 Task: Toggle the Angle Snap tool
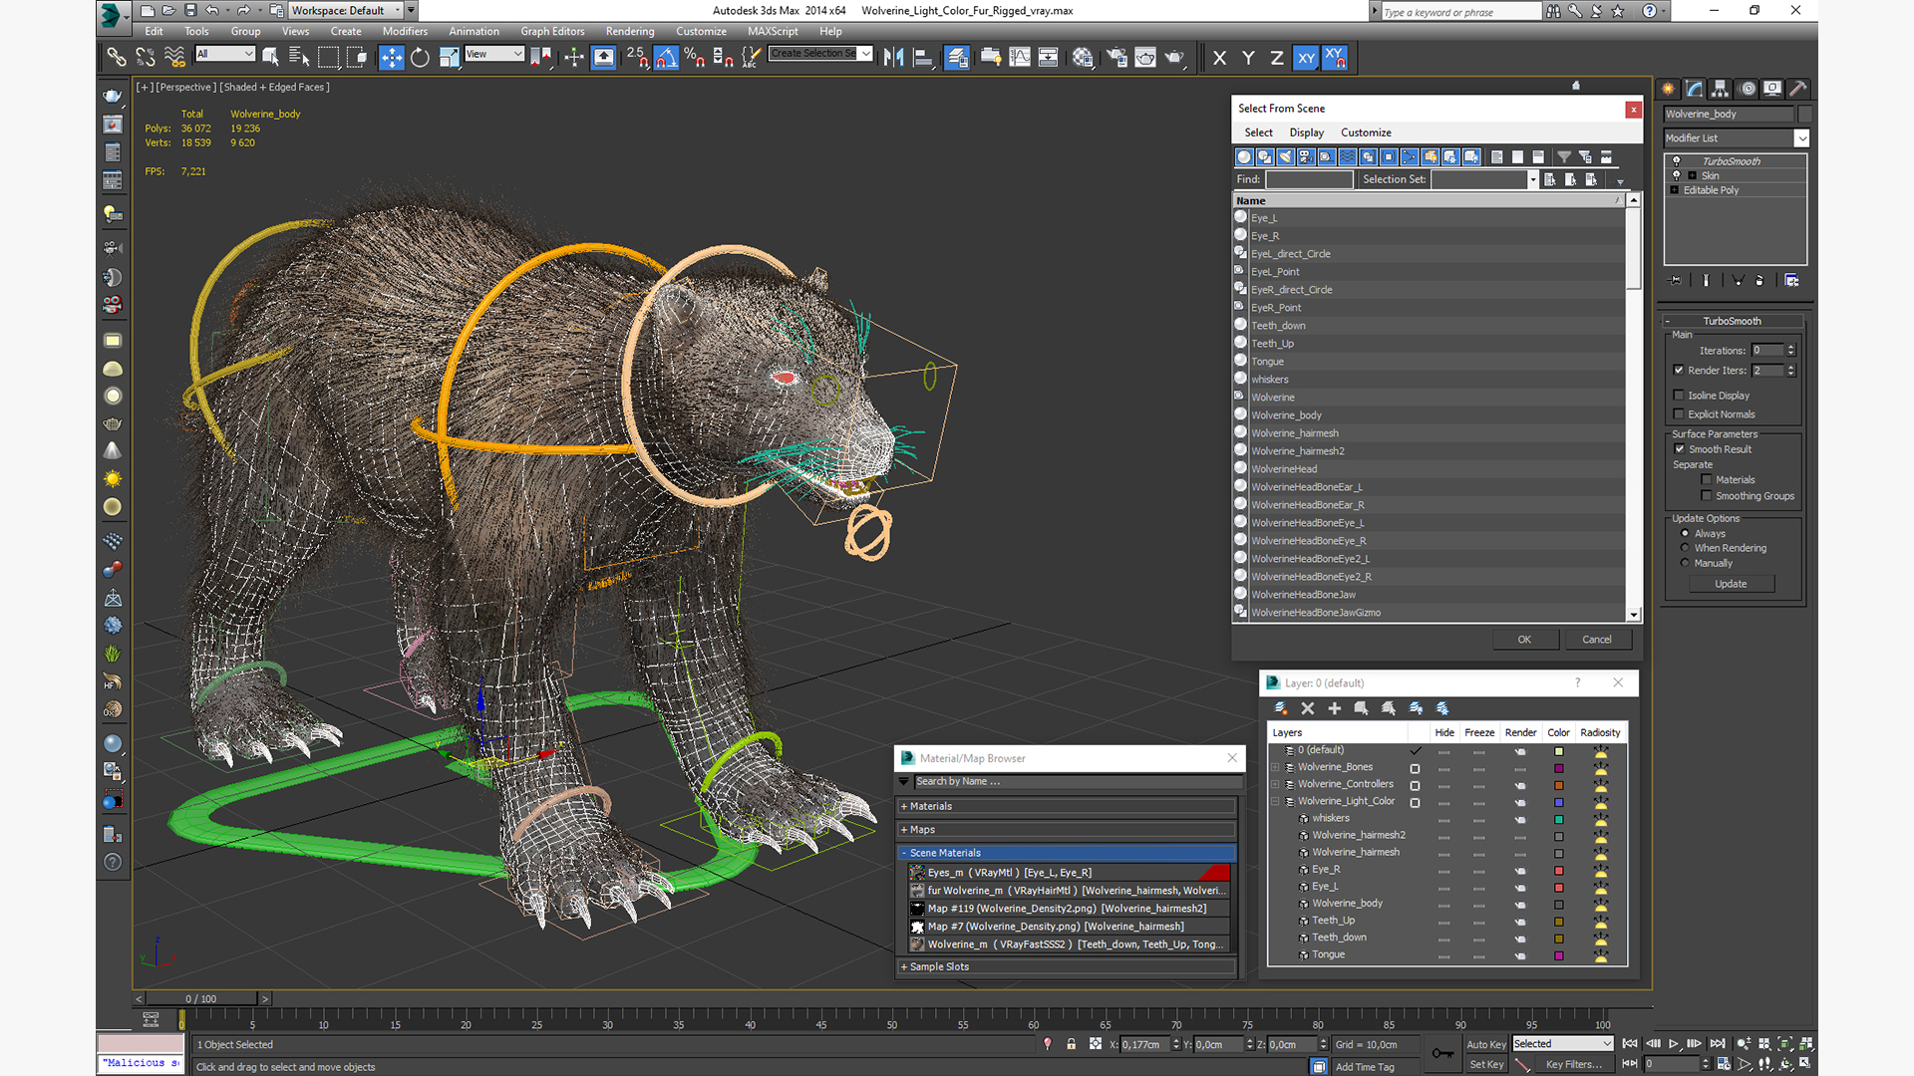click(666, 58)
